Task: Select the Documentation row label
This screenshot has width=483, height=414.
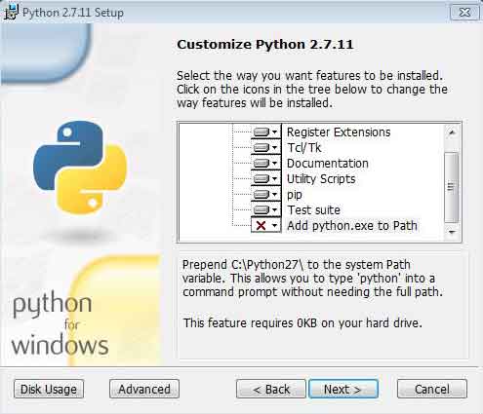Action: click(327, 164)
